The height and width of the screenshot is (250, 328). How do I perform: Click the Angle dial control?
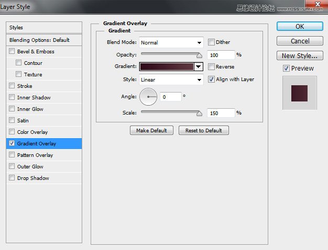(x=148, y=97)
